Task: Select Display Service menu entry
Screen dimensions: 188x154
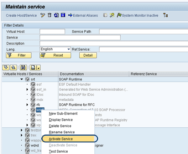Action: (x=61, y=120)
